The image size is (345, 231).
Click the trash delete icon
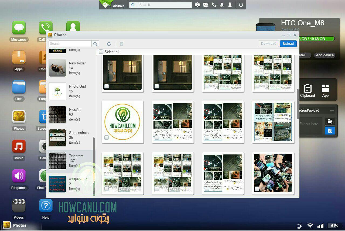[122, 44]
